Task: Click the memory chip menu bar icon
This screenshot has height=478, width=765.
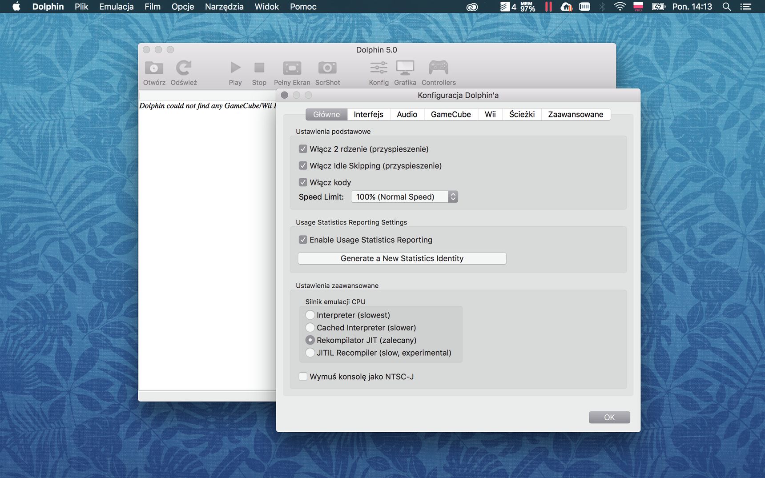Action: pyautogui.click(x=584, y=6)
